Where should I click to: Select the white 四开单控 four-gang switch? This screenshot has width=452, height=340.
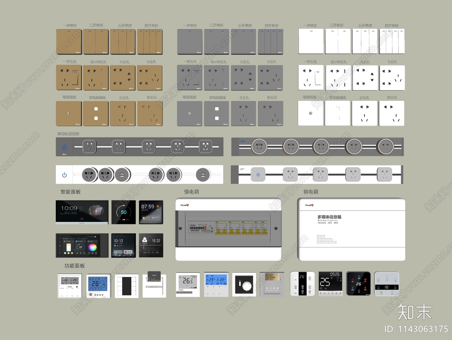392,41
